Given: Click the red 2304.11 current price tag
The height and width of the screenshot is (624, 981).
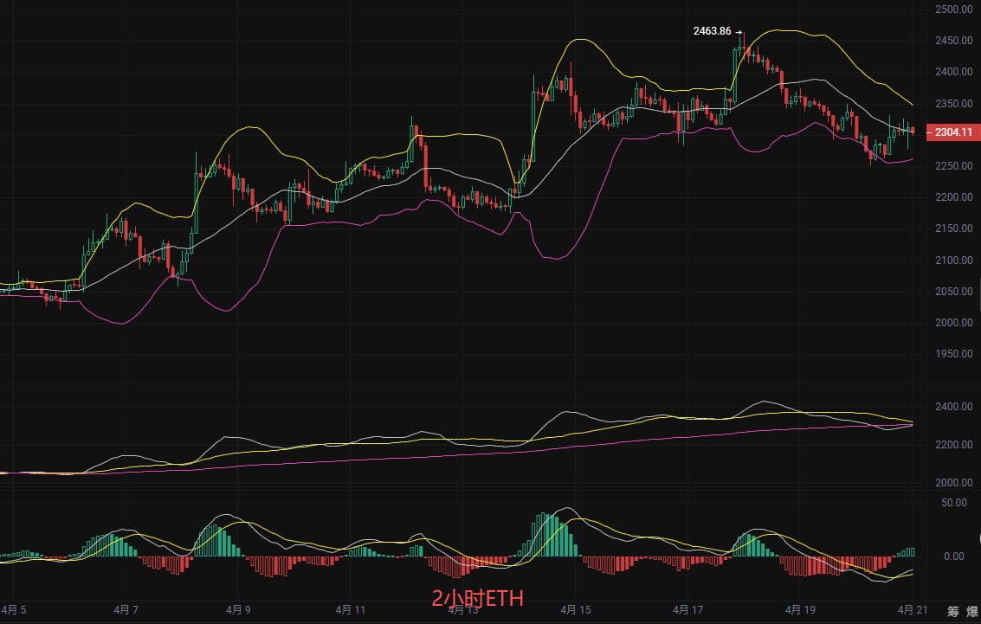Looking at the screenshot, I should click(x=950, y=132).
